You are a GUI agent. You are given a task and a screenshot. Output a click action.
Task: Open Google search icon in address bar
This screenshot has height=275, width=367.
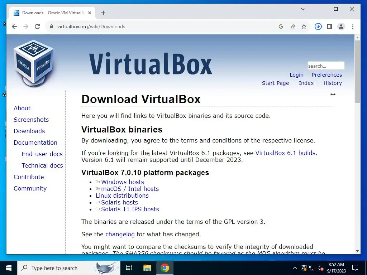tap(281, 26)
